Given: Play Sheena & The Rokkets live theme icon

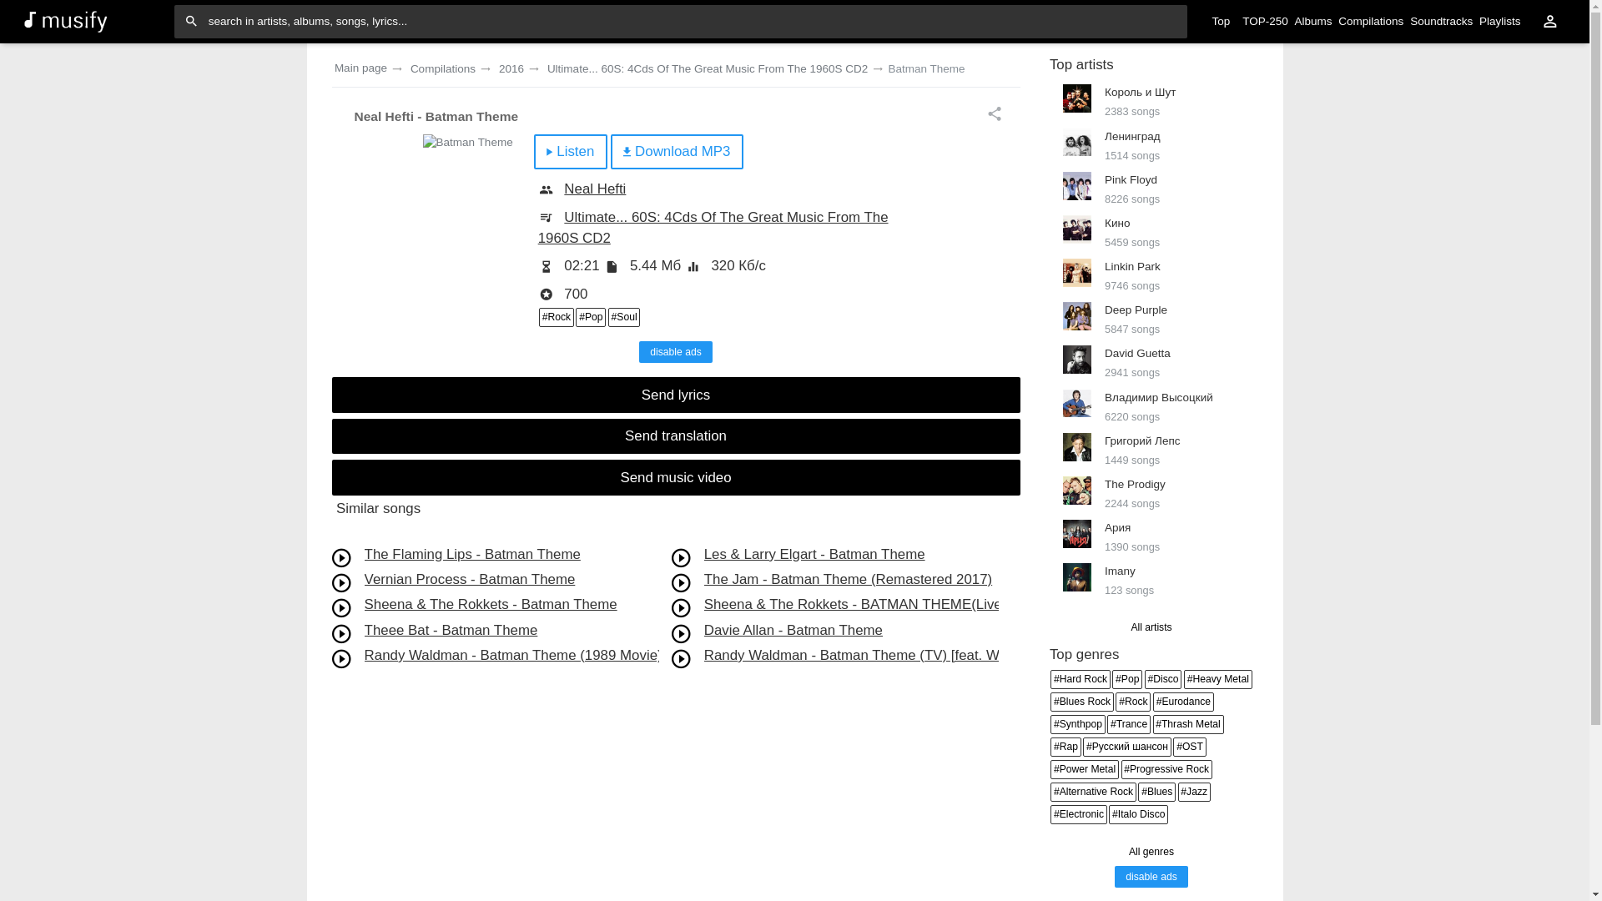Looking at the screenshot, I should tap(681, 608).
